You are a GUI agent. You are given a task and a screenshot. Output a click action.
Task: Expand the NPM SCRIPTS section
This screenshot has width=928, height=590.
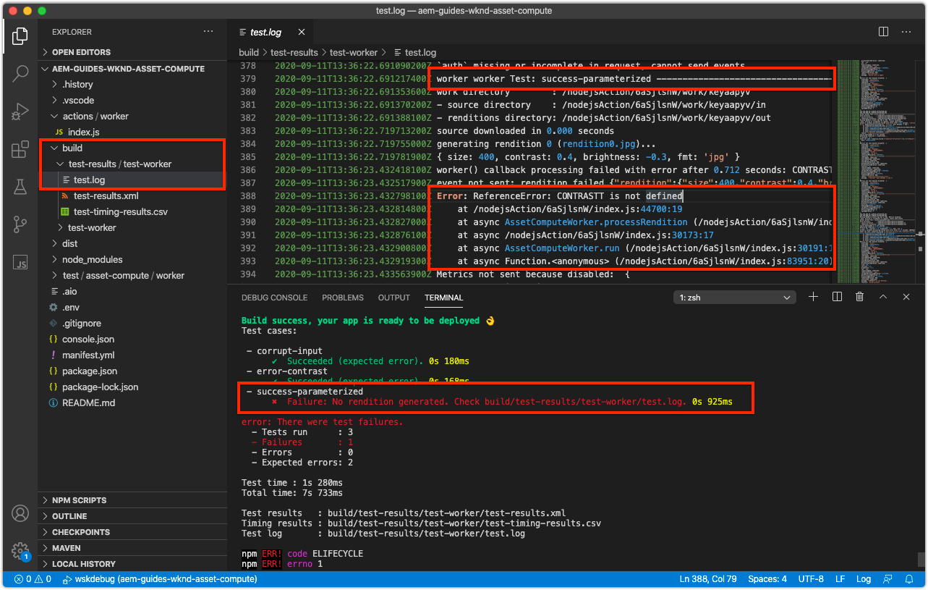[79, 500]
